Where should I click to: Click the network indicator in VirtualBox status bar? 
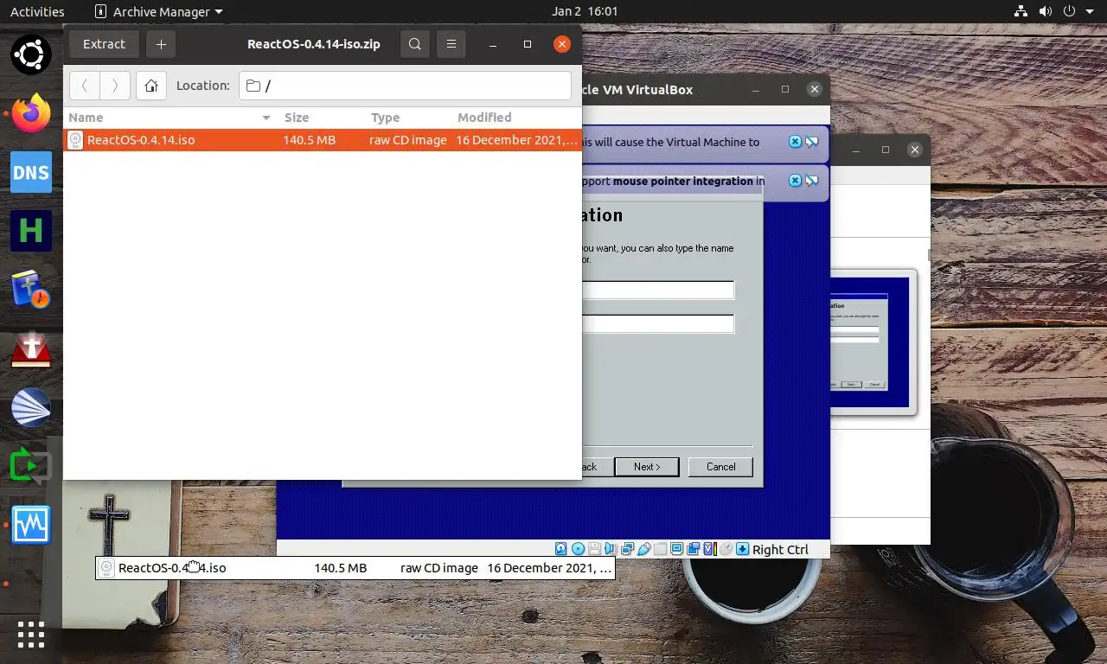(627, 549)
